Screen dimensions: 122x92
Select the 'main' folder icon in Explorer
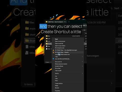[x=47, y=39]
